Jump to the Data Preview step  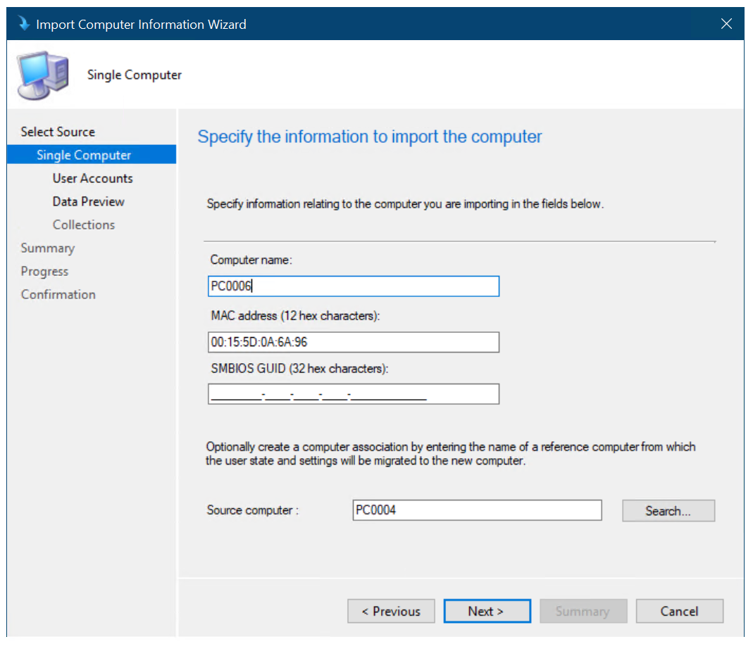click(x=88, y=201)
